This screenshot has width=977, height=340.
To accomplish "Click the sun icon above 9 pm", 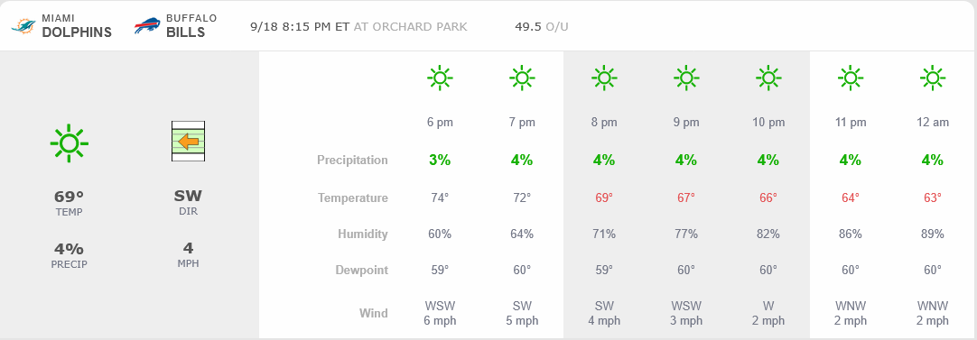I will (686, 78).
